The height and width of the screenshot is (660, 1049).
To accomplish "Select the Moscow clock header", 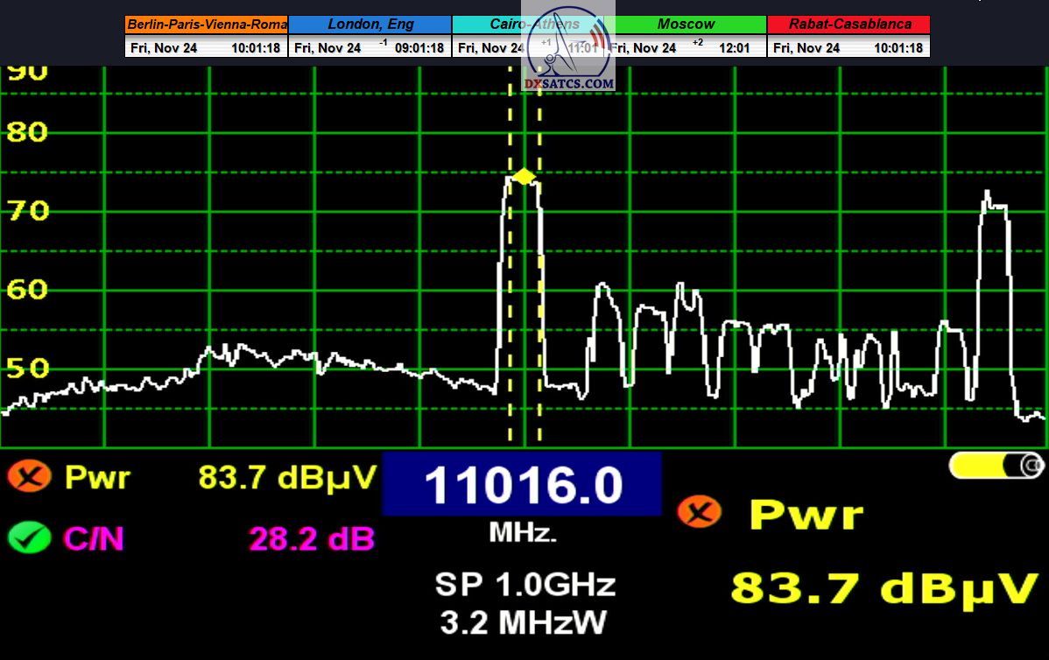I will click(686, 25).
